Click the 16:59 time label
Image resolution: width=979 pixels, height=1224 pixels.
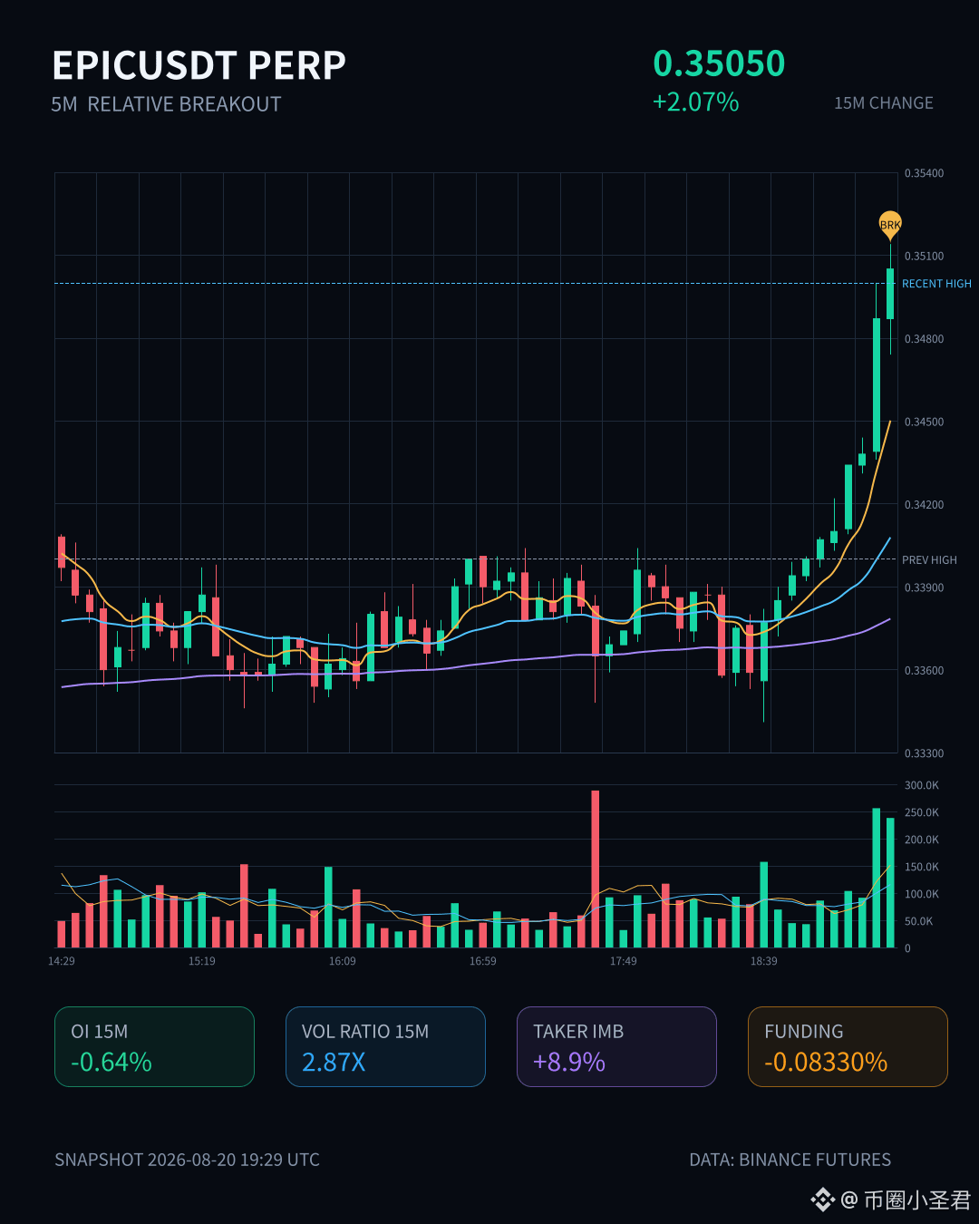483,961
